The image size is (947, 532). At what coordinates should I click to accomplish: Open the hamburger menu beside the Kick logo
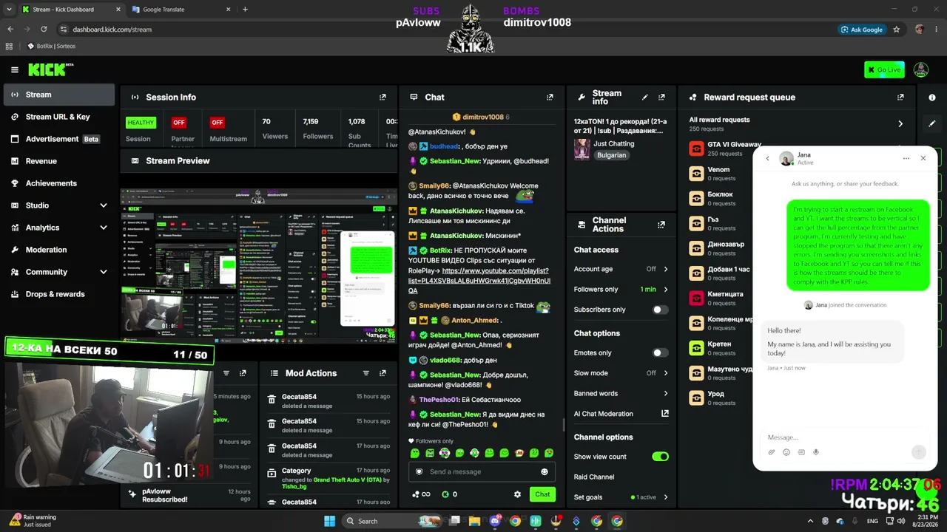15,70
